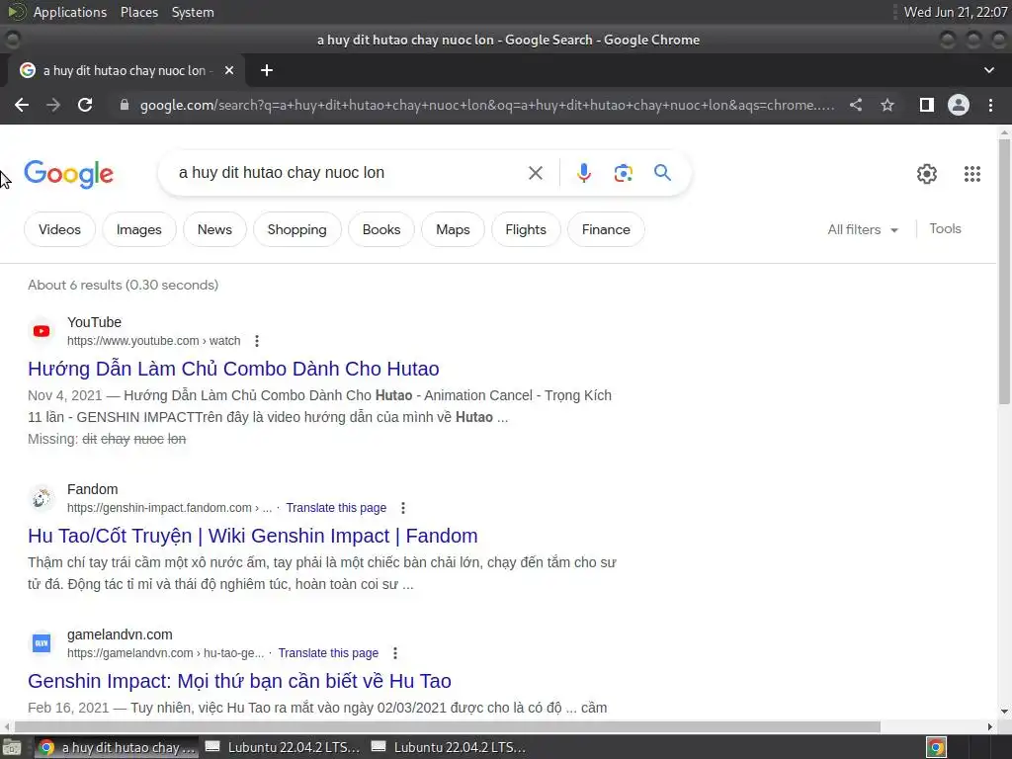1012x759 pixels.
Task: Click the YouTube favicon in first result
Action: 42,331
